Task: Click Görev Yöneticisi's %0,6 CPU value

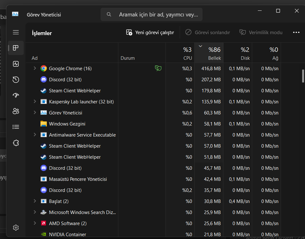Action: point(187,113)
